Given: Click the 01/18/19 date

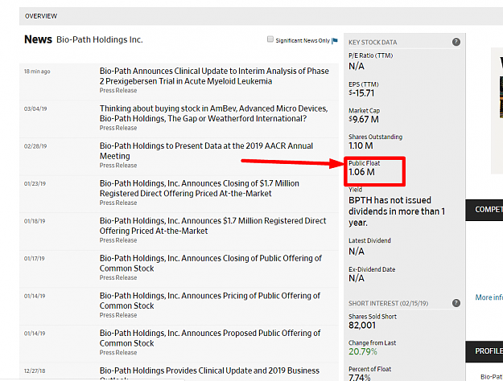Looking at the screenshot, I should pyautogui.click(x=35, y=221).
